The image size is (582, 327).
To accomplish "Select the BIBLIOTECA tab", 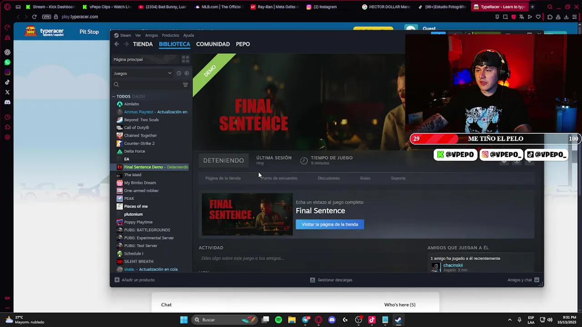I will [175, 44].
